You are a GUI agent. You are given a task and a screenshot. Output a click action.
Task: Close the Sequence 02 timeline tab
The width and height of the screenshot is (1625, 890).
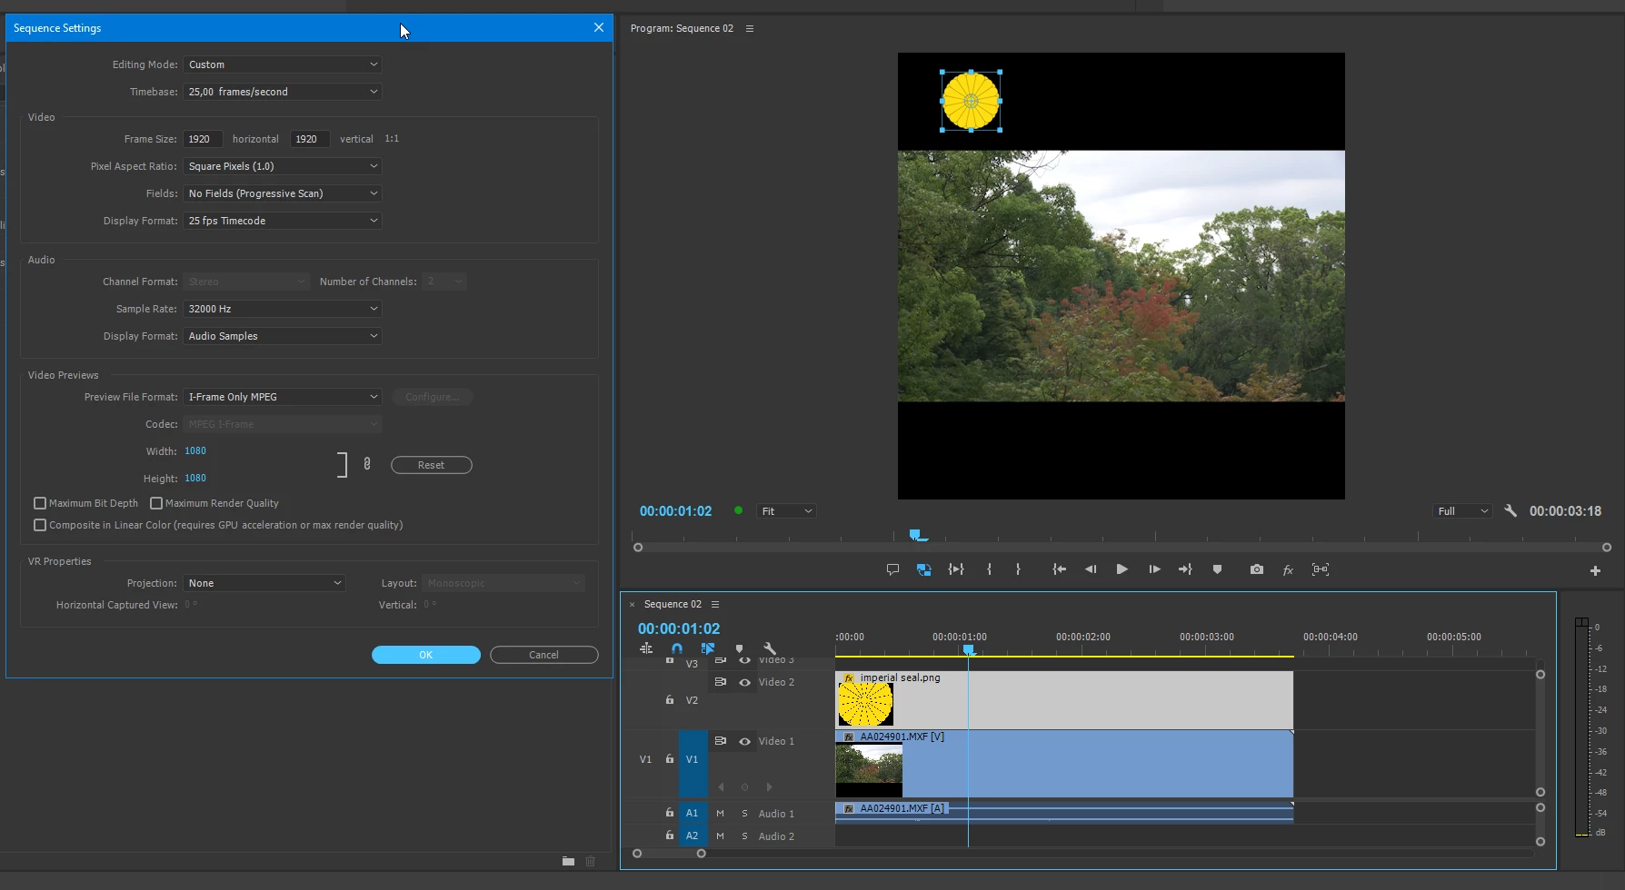[x=633, y=604]
